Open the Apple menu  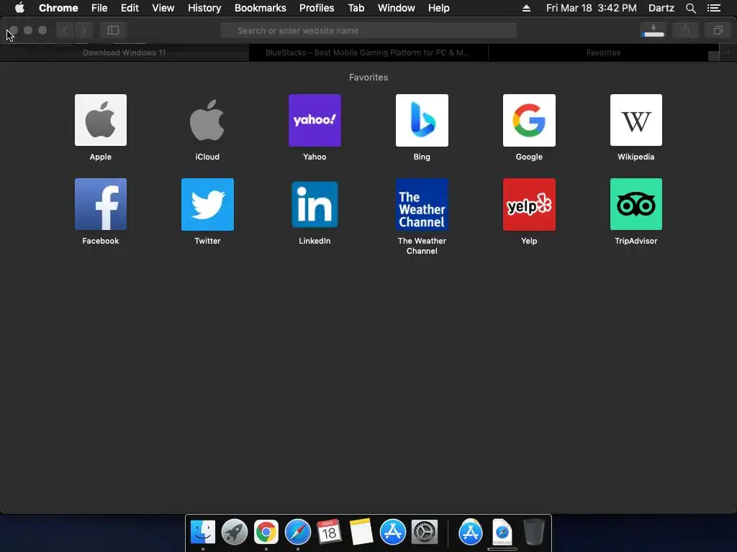pyautogui.click(x=19, y=8)
